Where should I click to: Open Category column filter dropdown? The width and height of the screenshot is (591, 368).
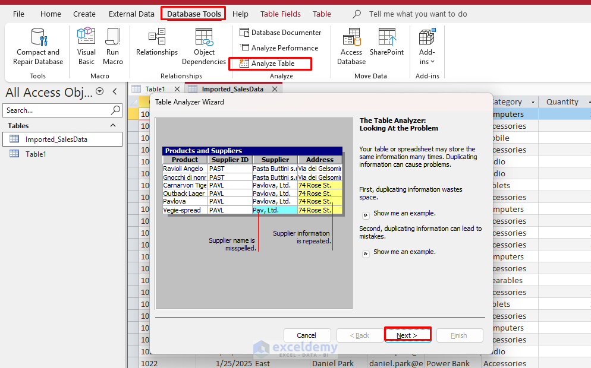click(x=533, y=102)
